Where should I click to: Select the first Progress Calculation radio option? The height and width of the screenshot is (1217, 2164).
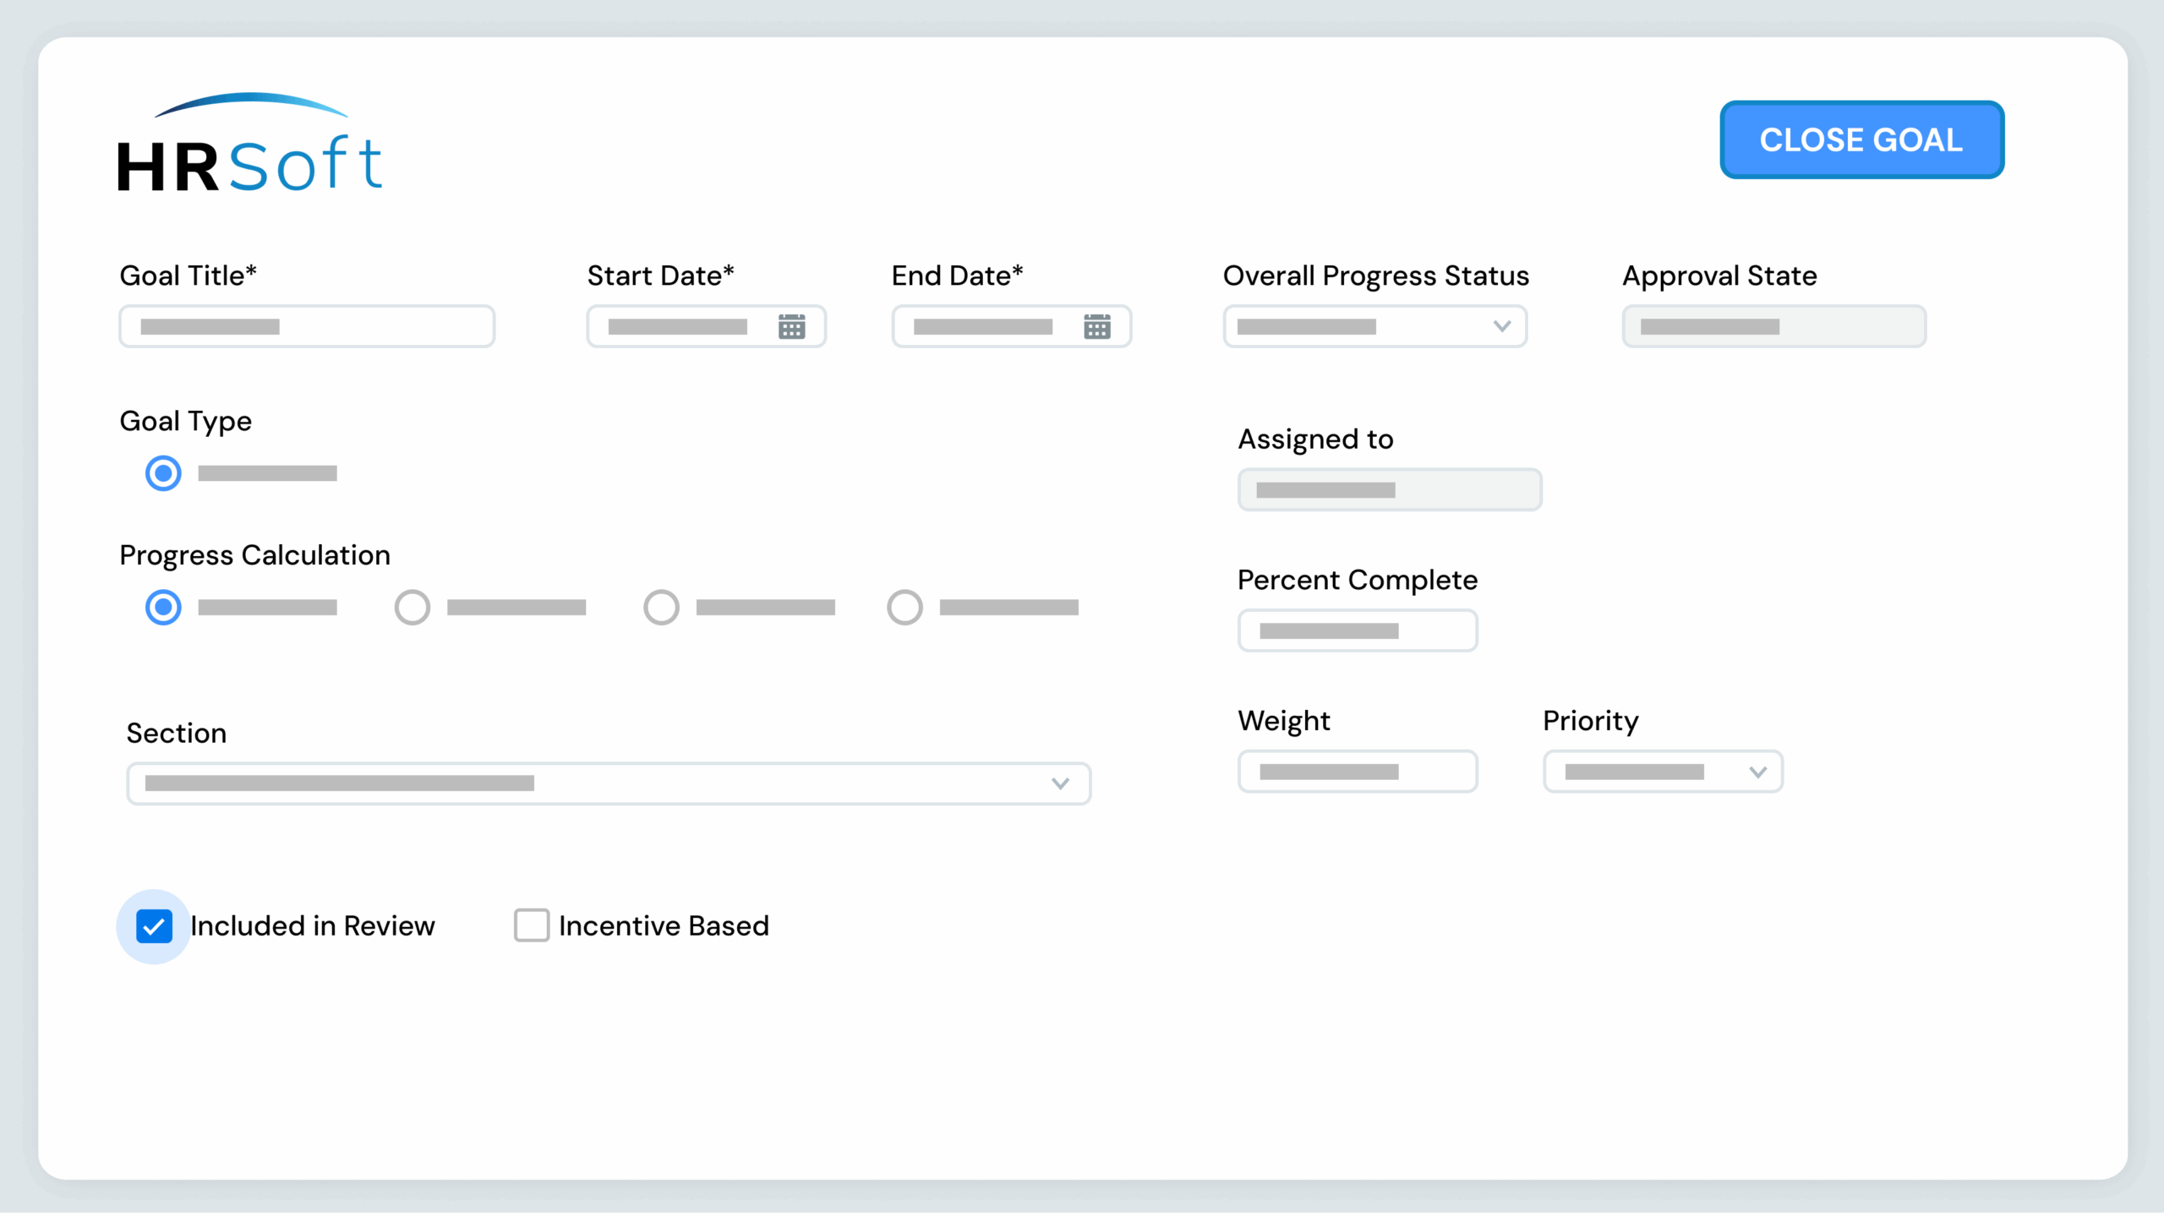163,608
